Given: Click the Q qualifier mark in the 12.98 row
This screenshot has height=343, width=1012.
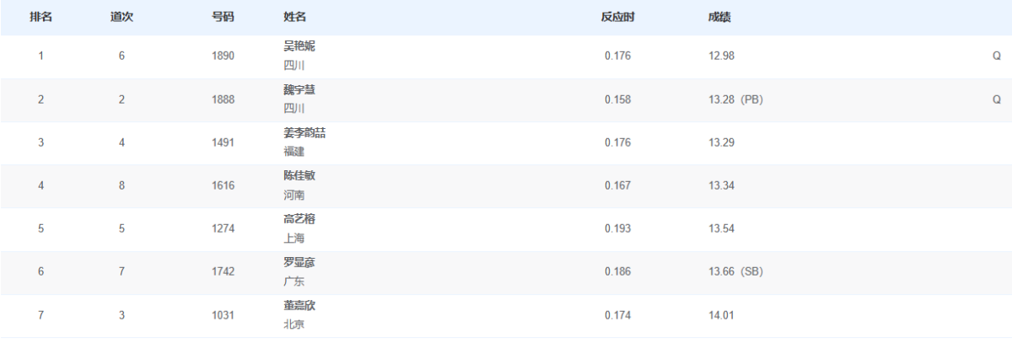Looking at the screenshot, I should [996, 56].
